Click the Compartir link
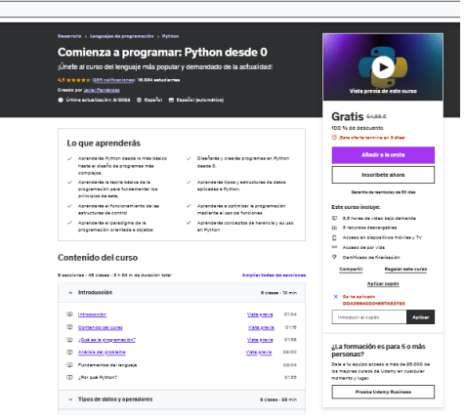Viewport: 464px width, 418px height. pos(351,269)
